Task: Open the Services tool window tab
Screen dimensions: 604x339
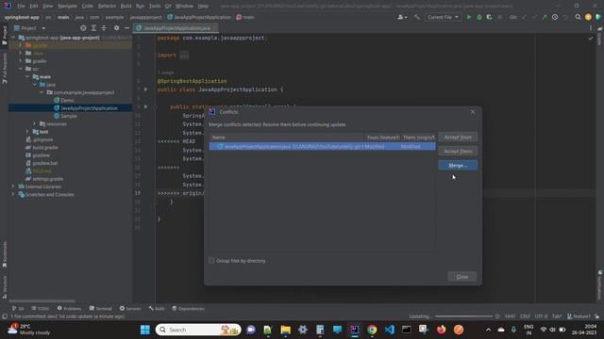Action: pyautogui.click(x=130, y=309)
